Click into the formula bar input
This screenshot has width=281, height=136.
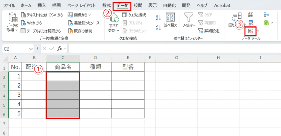[x=174, y=49]
